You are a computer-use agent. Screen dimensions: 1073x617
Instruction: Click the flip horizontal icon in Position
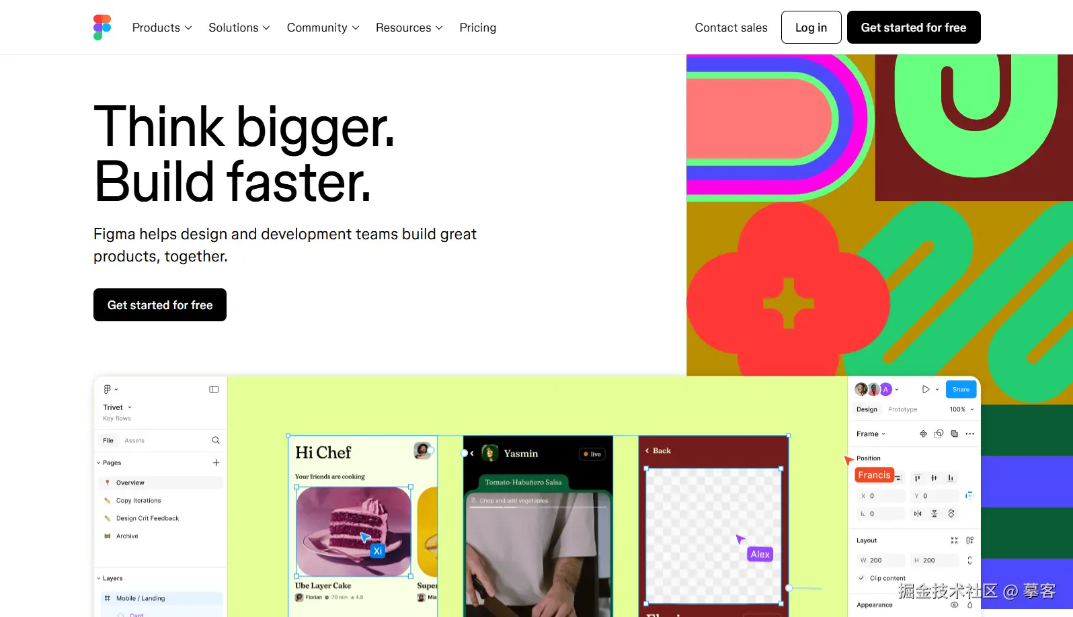coord(918,513)
